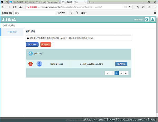The width and height of the screenshot is (158, 122).
Task: Click the address bar URL
Action: click(70, 7)
